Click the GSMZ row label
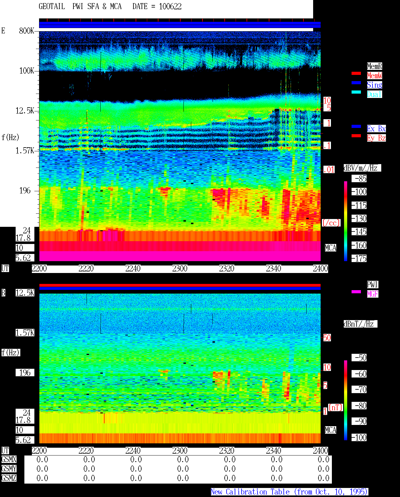The width and height of the screenshot is (400, 497). 9,478
